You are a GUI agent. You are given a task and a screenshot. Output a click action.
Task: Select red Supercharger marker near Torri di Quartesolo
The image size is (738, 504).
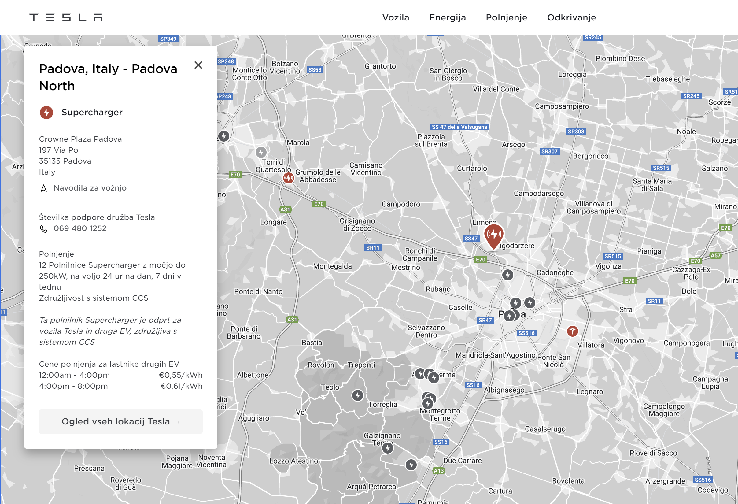coord(288,178)
